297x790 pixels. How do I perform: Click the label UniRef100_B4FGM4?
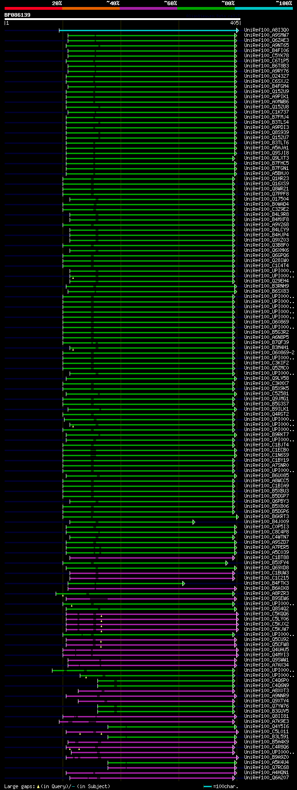coord(266,87)
